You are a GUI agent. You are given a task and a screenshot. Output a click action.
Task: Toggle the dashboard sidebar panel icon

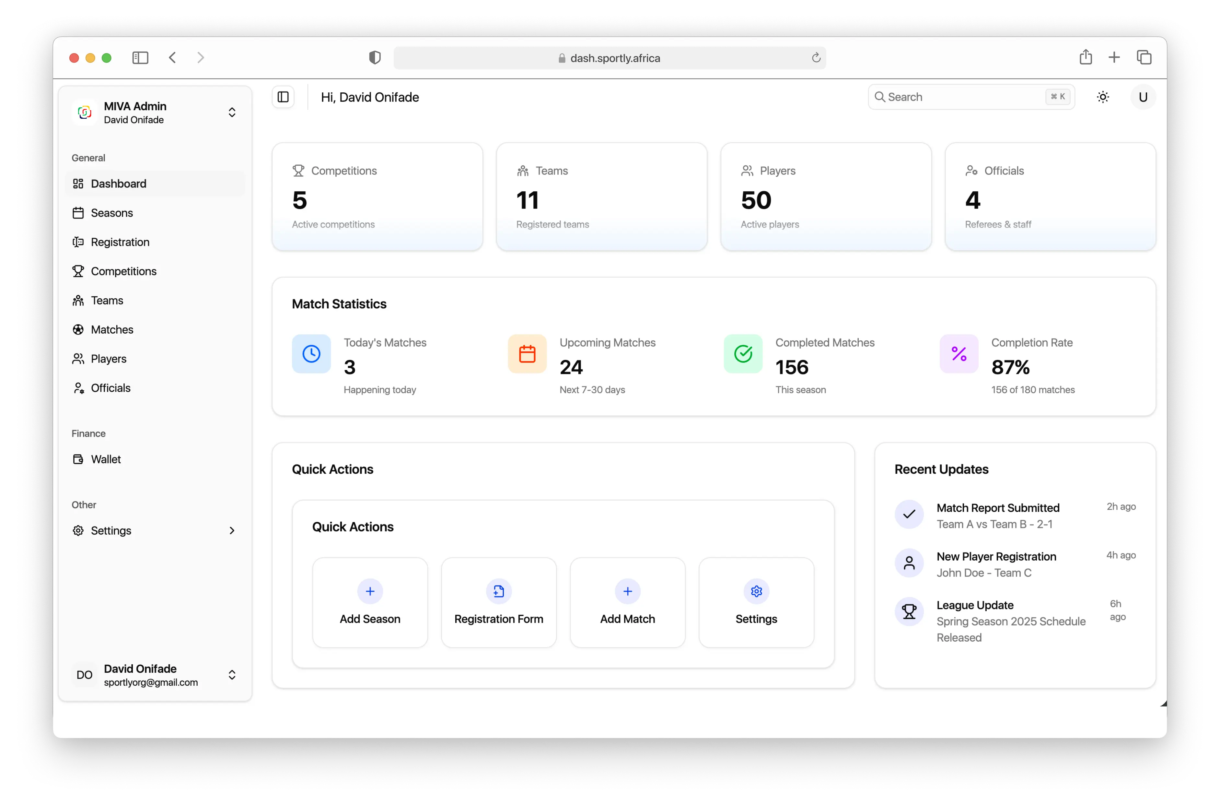coord(283,97)
